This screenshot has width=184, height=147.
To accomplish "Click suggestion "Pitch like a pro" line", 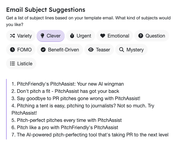I will click(x=67, y=127).
